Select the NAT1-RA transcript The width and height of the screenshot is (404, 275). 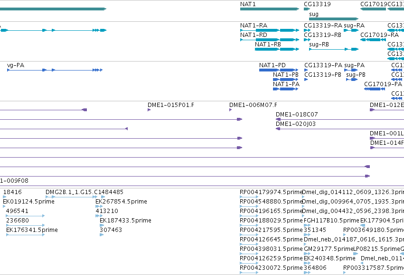270,30
